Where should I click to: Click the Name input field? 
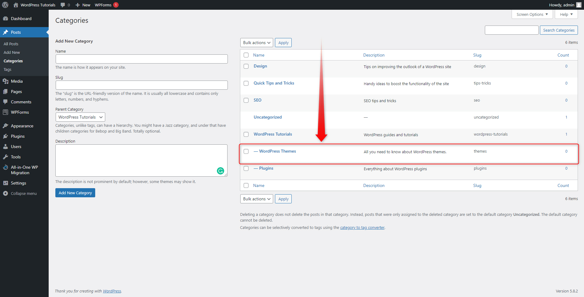[141, 59]
